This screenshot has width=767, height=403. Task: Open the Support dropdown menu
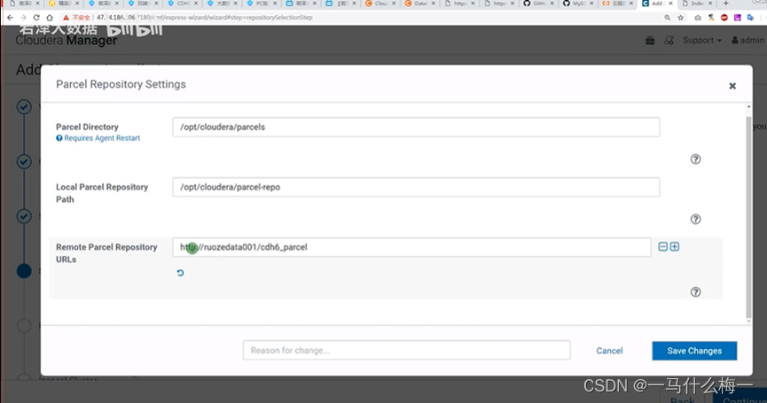[x=702, y=41]
